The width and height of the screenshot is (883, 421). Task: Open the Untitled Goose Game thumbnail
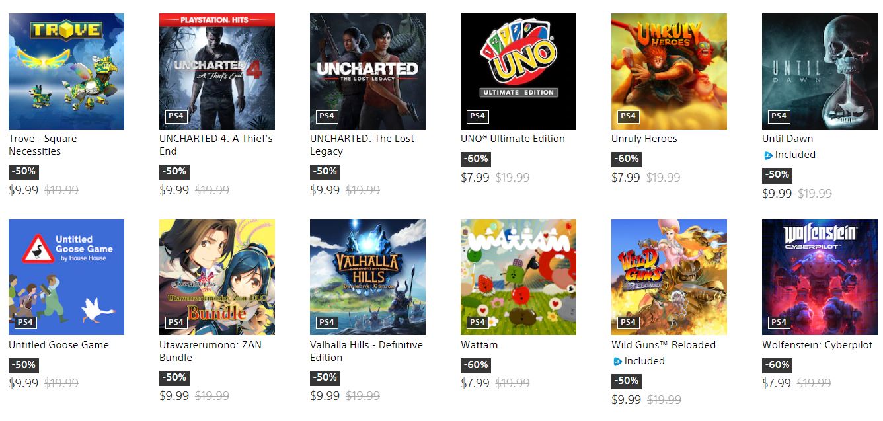pyautogui.click(x=66, y=278)
